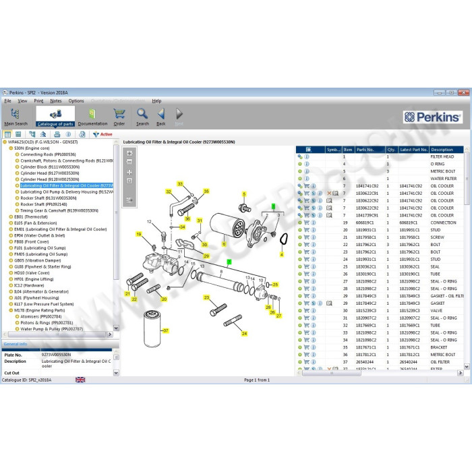Viewport: 472px width, 472px height.
Task: Click the select-all icon in table header
Action: click(x=308, y=150)
